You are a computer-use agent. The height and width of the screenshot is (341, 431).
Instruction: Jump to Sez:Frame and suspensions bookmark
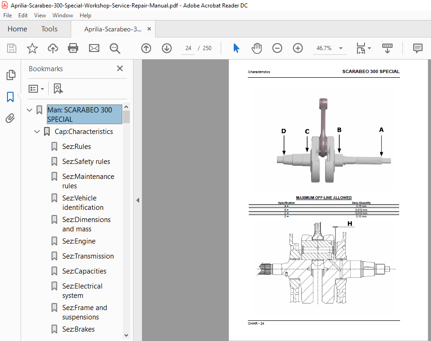click(85, 312)
